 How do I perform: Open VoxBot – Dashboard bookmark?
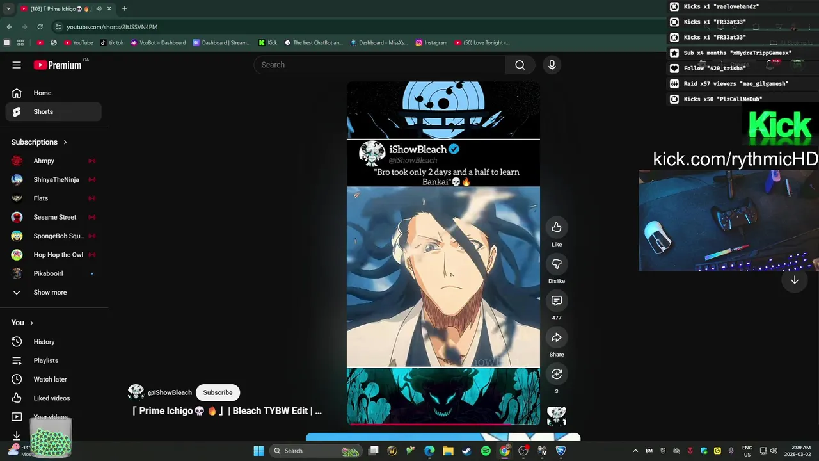pos(158,43)
